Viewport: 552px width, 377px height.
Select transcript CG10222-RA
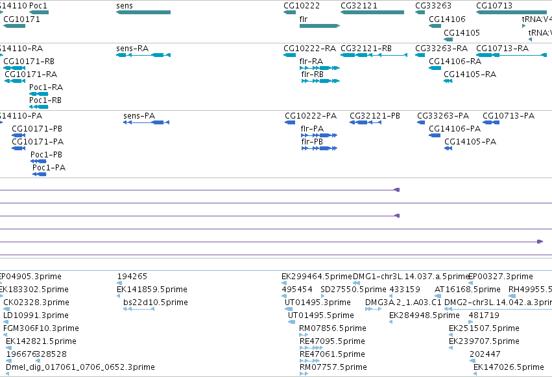[x=310, y=48]
